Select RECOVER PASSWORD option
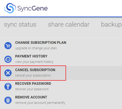This screenshot has width=122, height=109. pos(33,83)
